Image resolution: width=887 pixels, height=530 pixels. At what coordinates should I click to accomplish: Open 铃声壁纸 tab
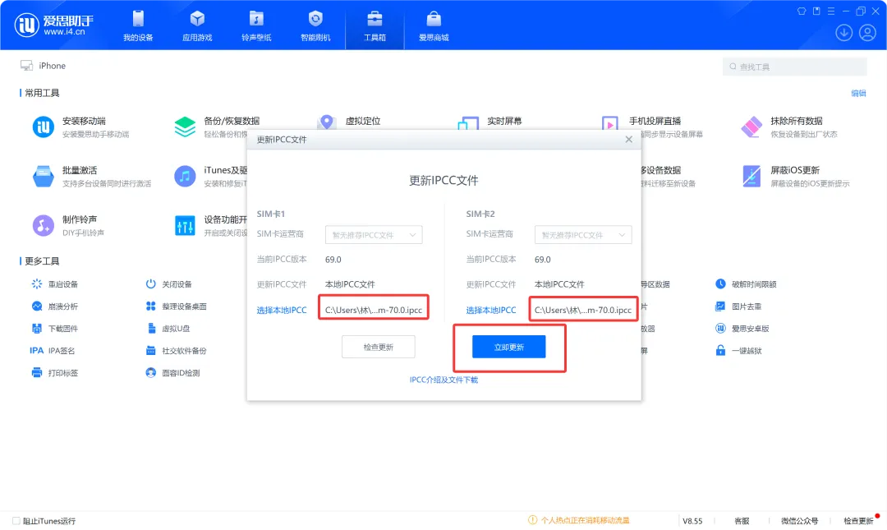click(256, 26)
